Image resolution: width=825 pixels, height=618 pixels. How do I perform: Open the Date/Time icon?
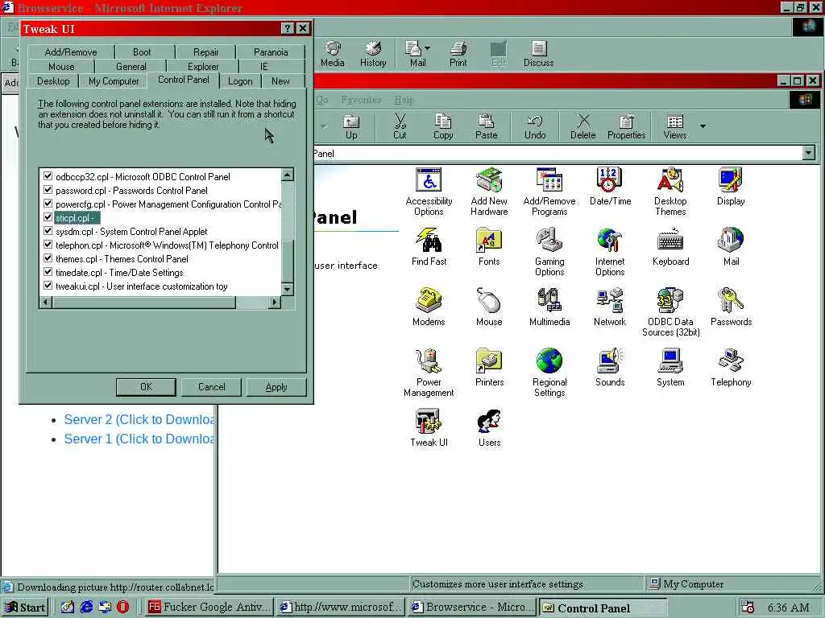[610, 187]
